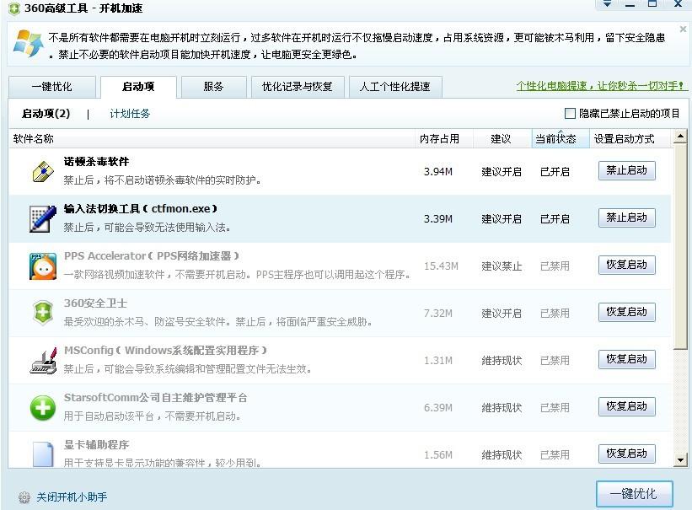Open the 个性化电脑提速 promotional link
Viewport: 692px width, 510px height.
pos(601,86)
